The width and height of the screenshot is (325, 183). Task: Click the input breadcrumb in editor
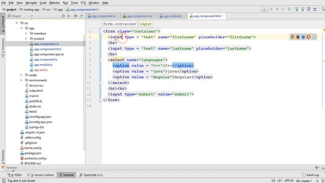pyautogui.click(x=146, y=24)
